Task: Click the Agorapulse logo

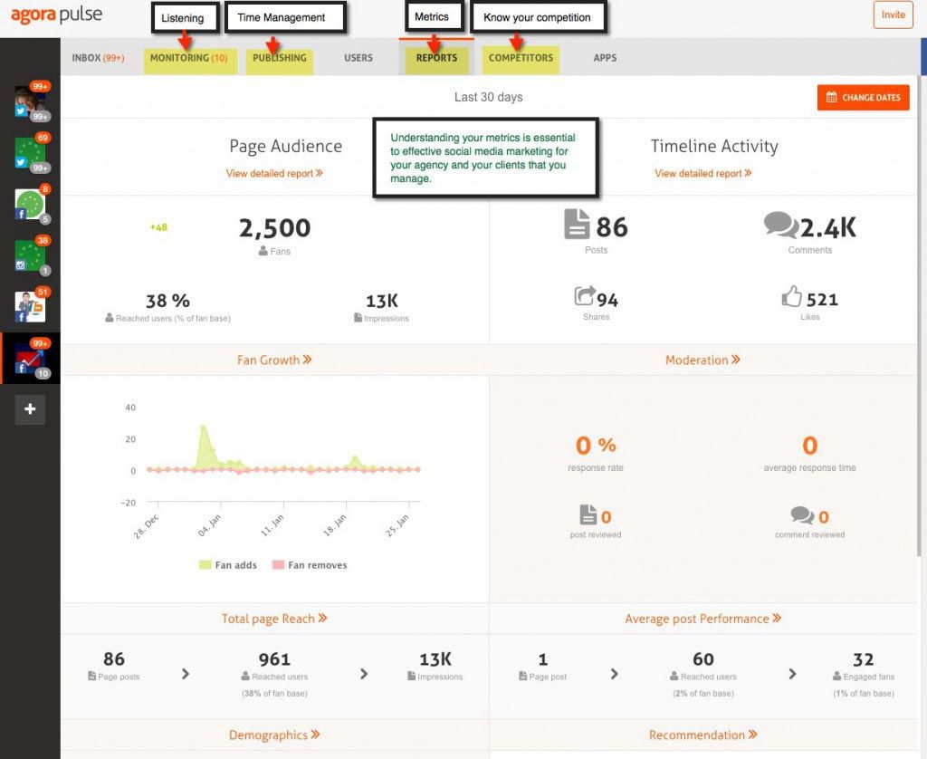Action: tap(56, 15)
